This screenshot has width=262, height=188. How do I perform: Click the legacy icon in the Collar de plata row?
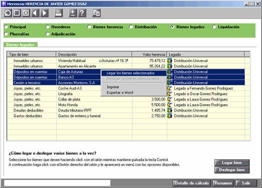(x=170, y=99)
